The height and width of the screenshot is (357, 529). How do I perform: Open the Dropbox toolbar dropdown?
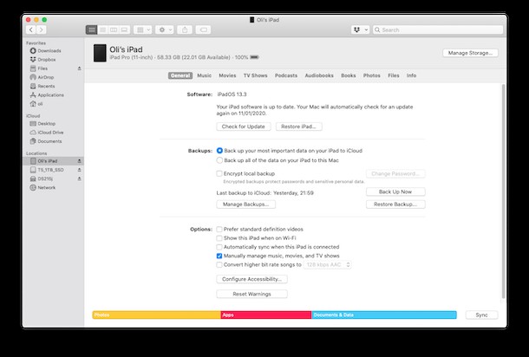[360, 30]
